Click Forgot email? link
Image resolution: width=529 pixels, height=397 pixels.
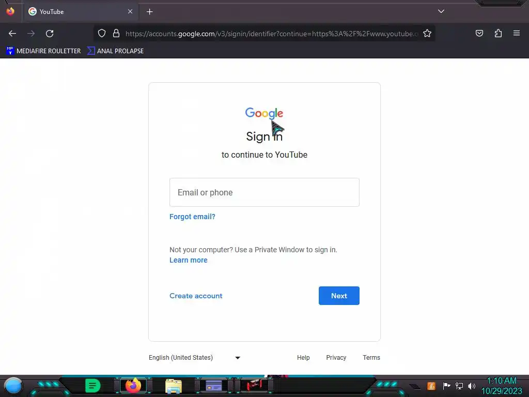pos(192,217)
